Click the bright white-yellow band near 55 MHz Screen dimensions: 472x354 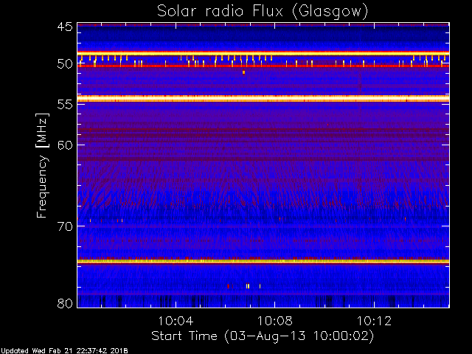pos(263,98)
